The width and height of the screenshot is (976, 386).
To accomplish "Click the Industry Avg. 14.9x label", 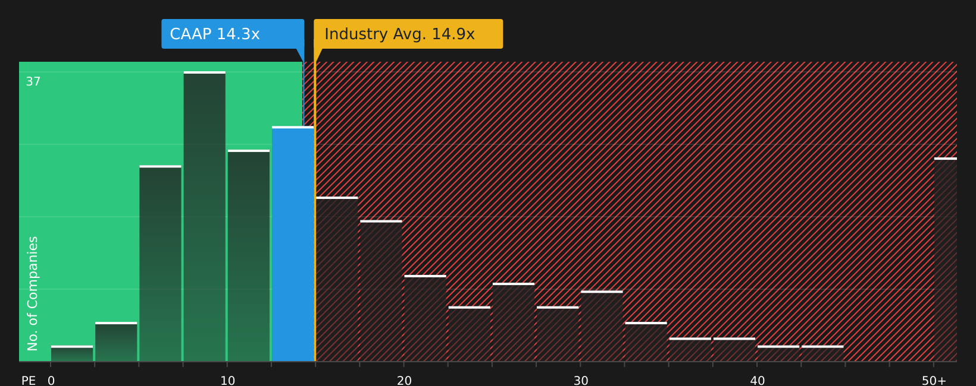I will click(x=408, y=34).
